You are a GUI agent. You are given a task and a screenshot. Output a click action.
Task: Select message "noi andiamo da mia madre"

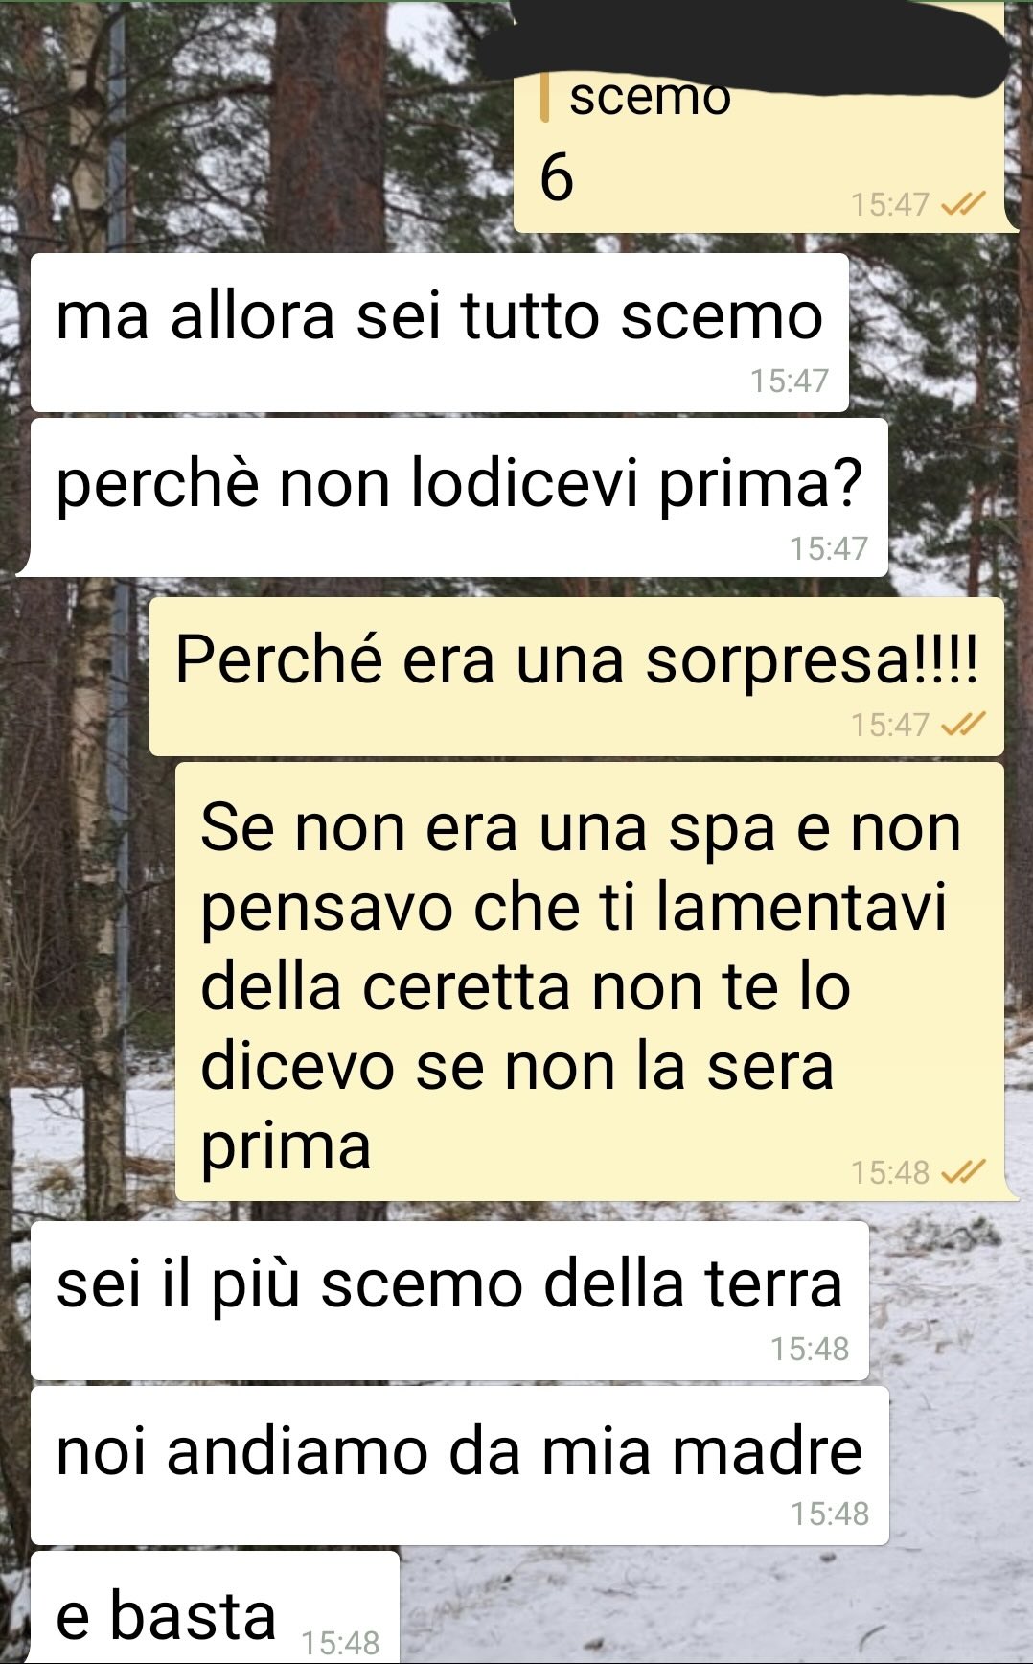coord(460,1466)
